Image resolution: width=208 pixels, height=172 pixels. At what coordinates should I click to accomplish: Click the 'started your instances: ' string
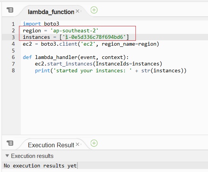click(x=93, y=70)
